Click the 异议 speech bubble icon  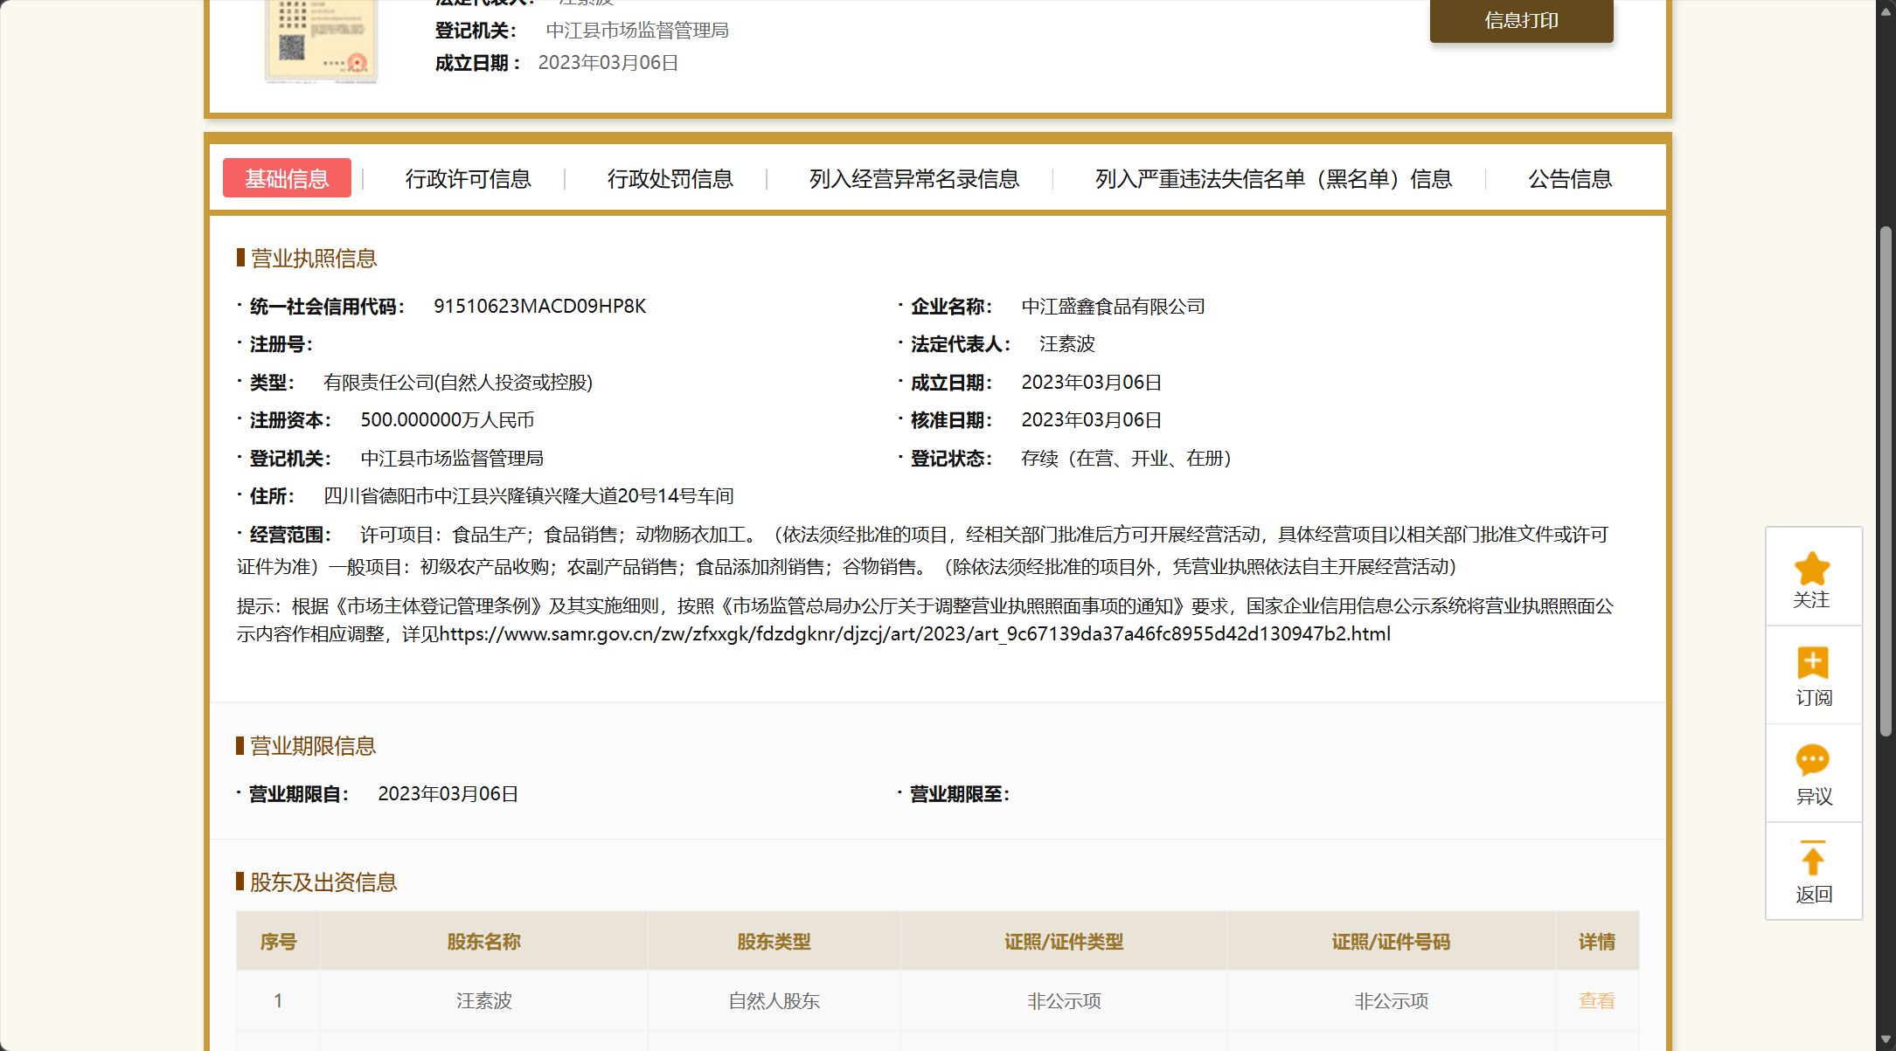1812,760
